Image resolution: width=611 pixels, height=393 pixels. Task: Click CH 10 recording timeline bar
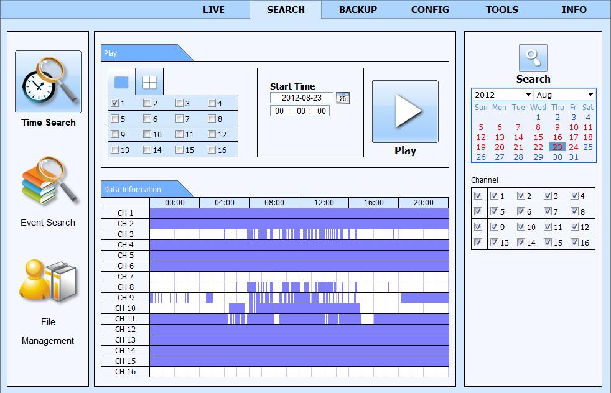tap(299, 308)
